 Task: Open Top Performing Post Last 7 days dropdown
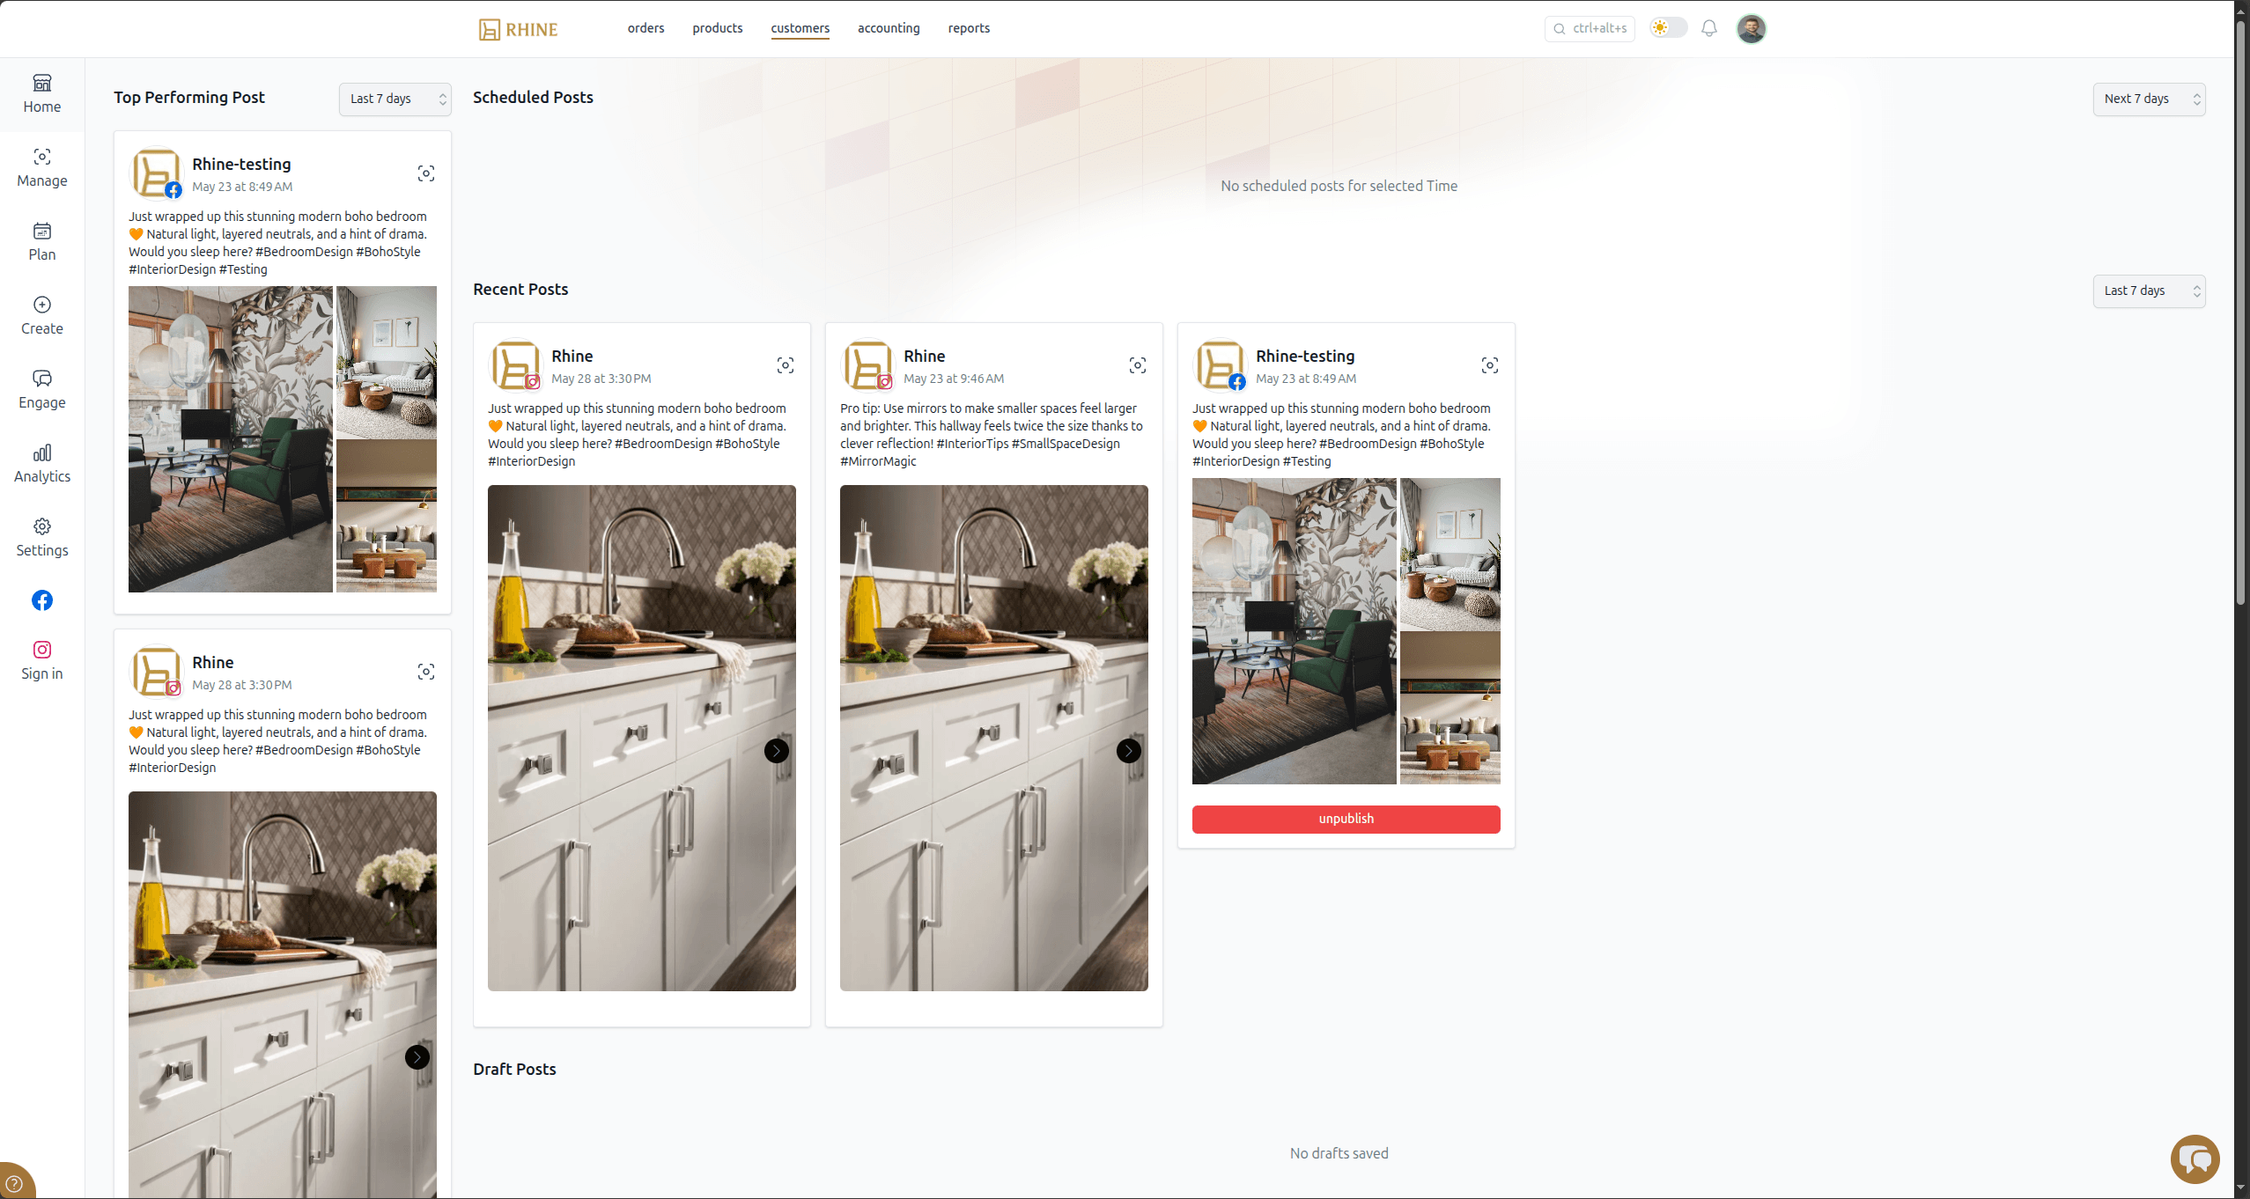pyautogui.click(x=395, y=99)
